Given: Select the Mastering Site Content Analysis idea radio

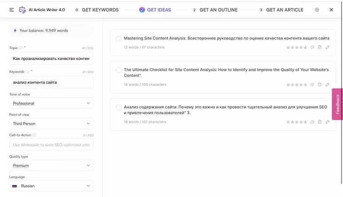Looking at the screenshot, I should (x=118, y=39).
